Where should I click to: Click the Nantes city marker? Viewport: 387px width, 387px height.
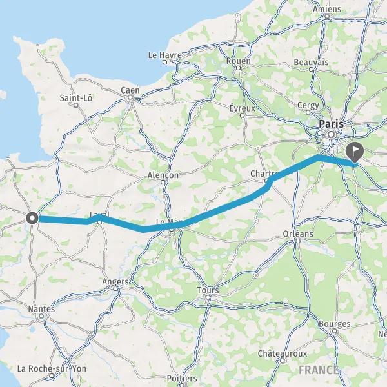click(41, 316)
